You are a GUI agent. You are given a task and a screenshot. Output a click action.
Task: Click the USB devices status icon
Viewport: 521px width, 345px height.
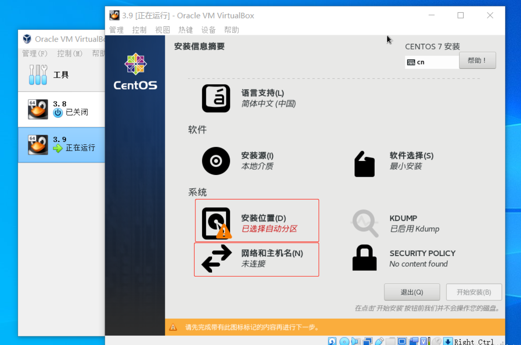pyautogui.click(x=379, y=341)
